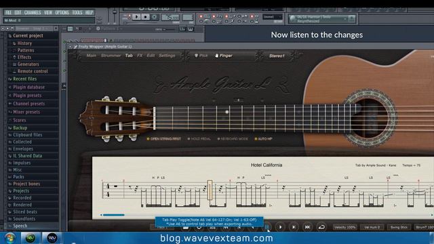Open the EDIT menu
The image size is (434, 244).
tap(18, 12)
